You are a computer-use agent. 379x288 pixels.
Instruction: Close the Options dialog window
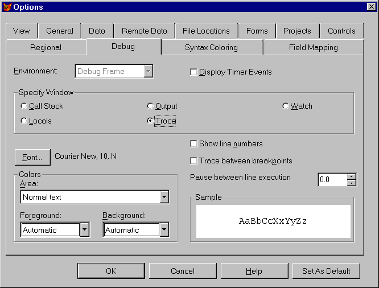coord(371,7)
